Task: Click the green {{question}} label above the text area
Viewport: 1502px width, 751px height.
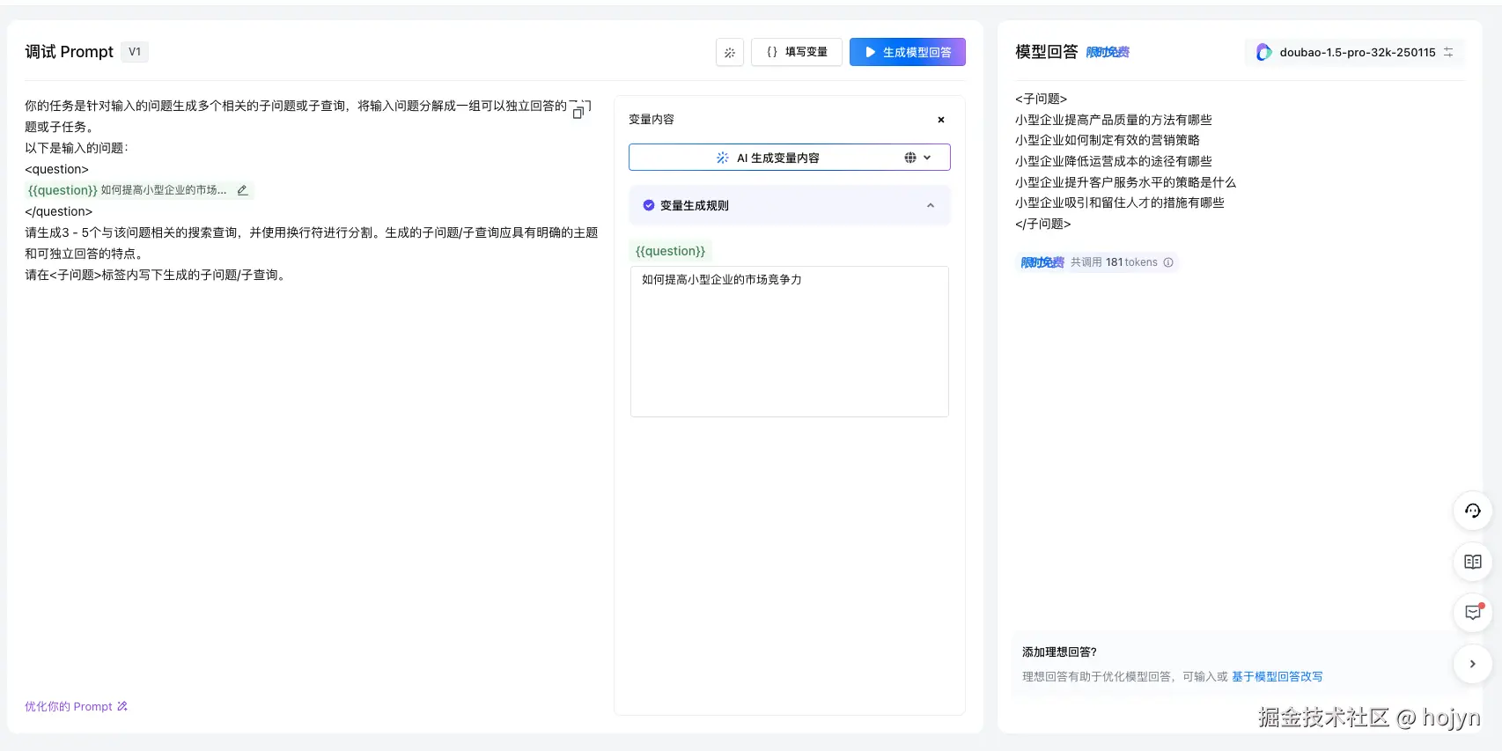Action: pyautogui.click(x=671, y=251)
